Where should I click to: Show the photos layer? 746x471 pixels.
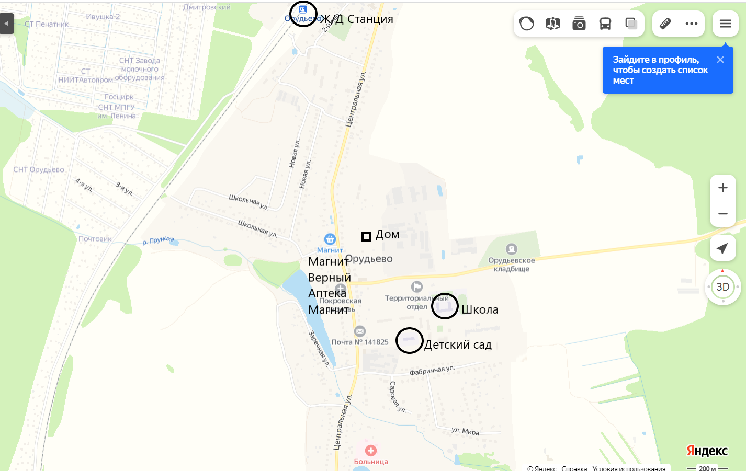[579, 24]
